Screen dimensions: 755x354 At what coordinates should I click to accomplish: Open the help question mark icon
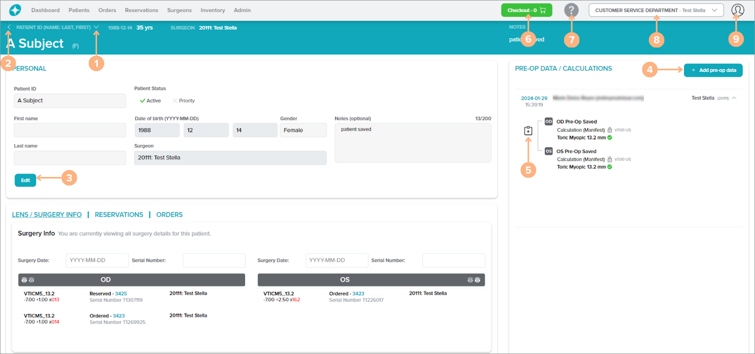pyautogui.click(x=571, y=10)
